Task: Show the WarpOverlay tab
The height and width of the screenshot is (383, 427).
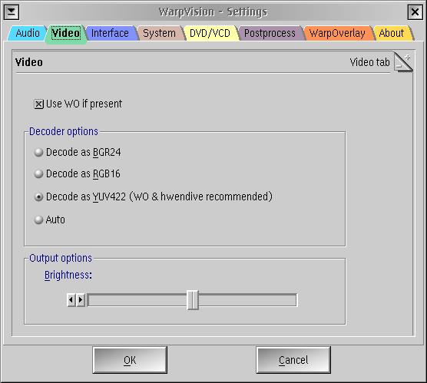Action: (337, 33)
